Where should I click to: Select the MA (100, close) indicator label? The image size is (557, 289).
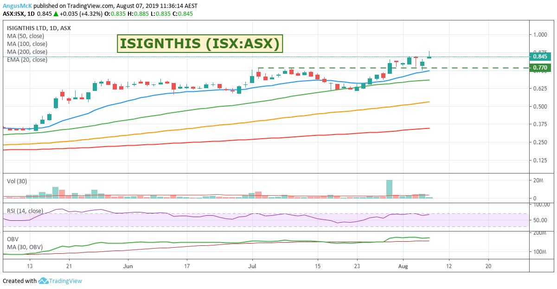pyautogui.click(x=27, y=44)
